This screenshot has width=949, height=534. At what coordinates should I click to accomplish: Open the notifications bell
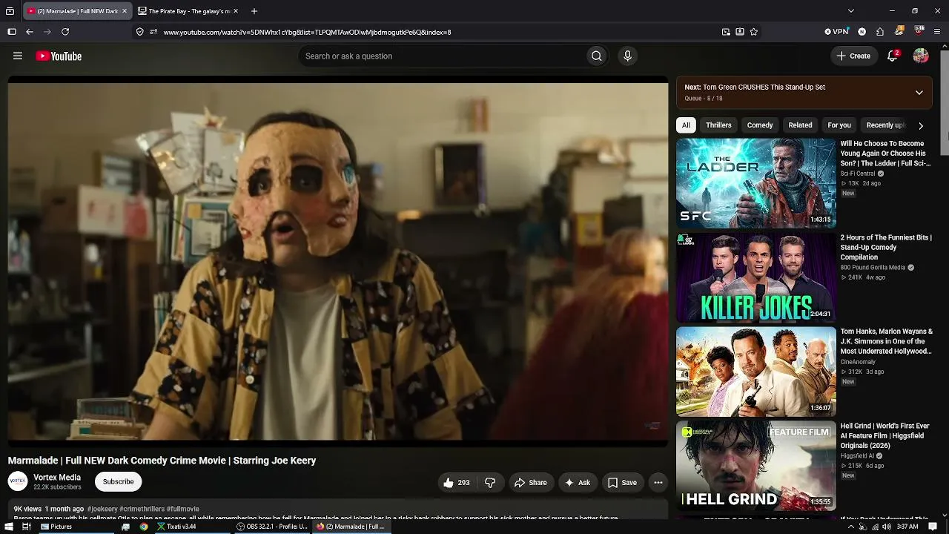pos(893,56)
